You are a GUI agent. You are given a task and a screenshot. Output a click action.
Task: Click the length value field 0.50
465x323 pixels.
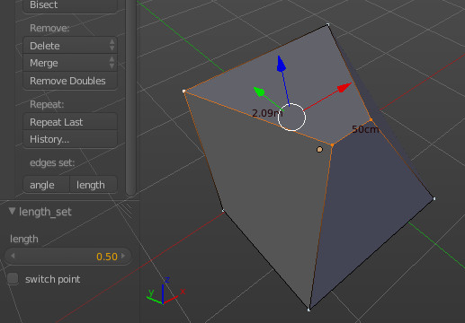pos(68,257)
